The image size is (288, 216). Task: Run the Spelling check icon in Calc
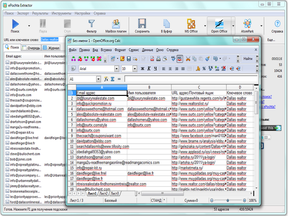click(173, 59)
